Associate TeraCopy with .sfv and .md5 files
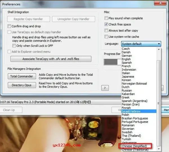The height and width of the screenshot is (152, 169). pos(51,59)
